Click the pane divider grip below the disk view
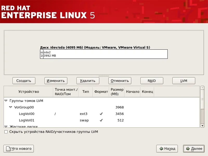 tap(104, 76)
